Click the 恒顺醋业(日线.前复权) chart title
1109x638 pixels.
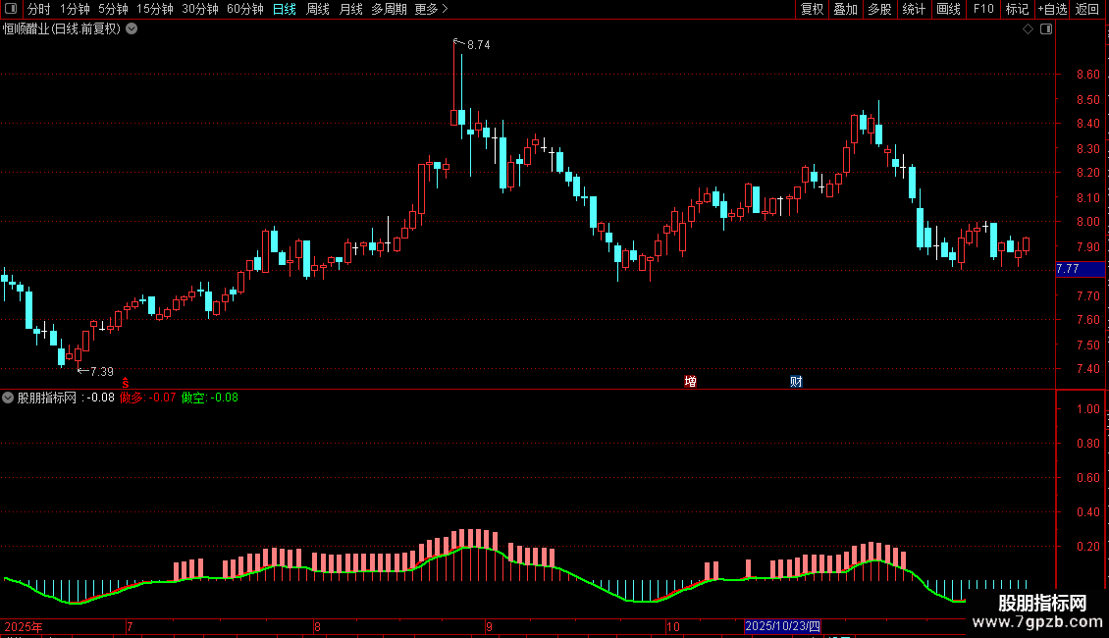tap(62, 28)
